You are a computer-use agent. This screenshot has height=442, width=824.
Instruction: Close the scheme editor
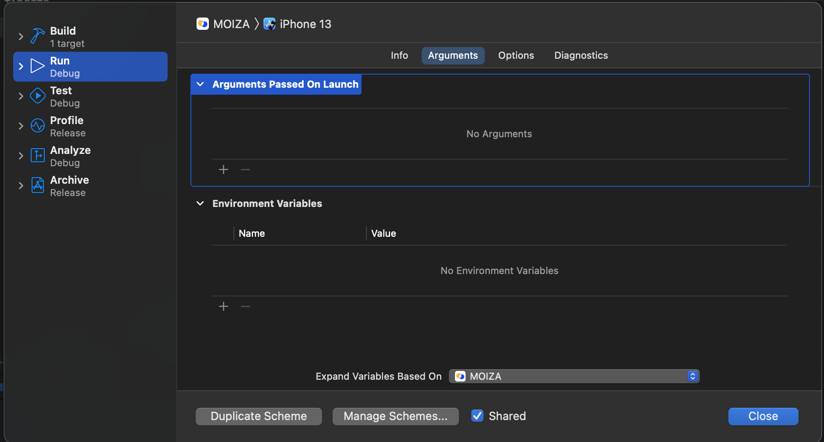(x=763, y=416)
